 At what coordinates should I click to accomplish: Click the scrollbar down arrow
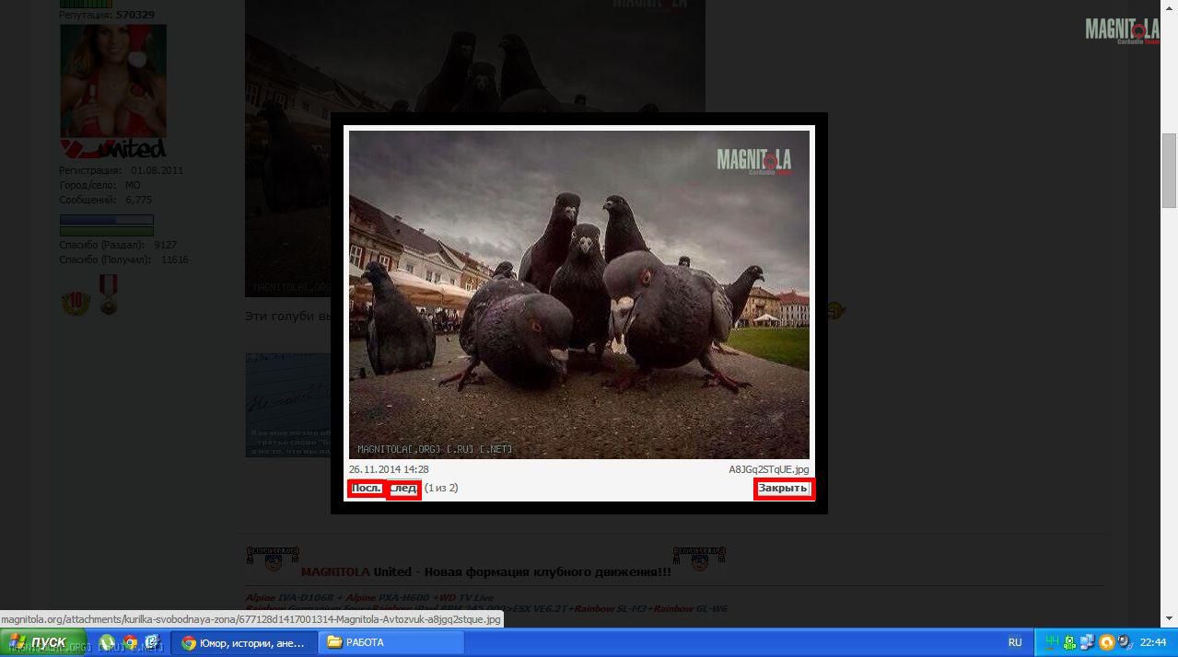click(x=1169, y=618)
